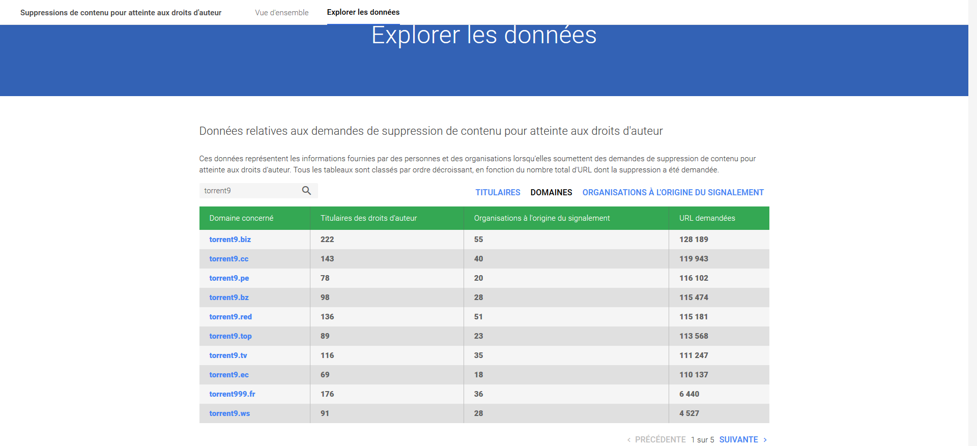Go to next page with SUIVANTE

click(x=738, y=439)
